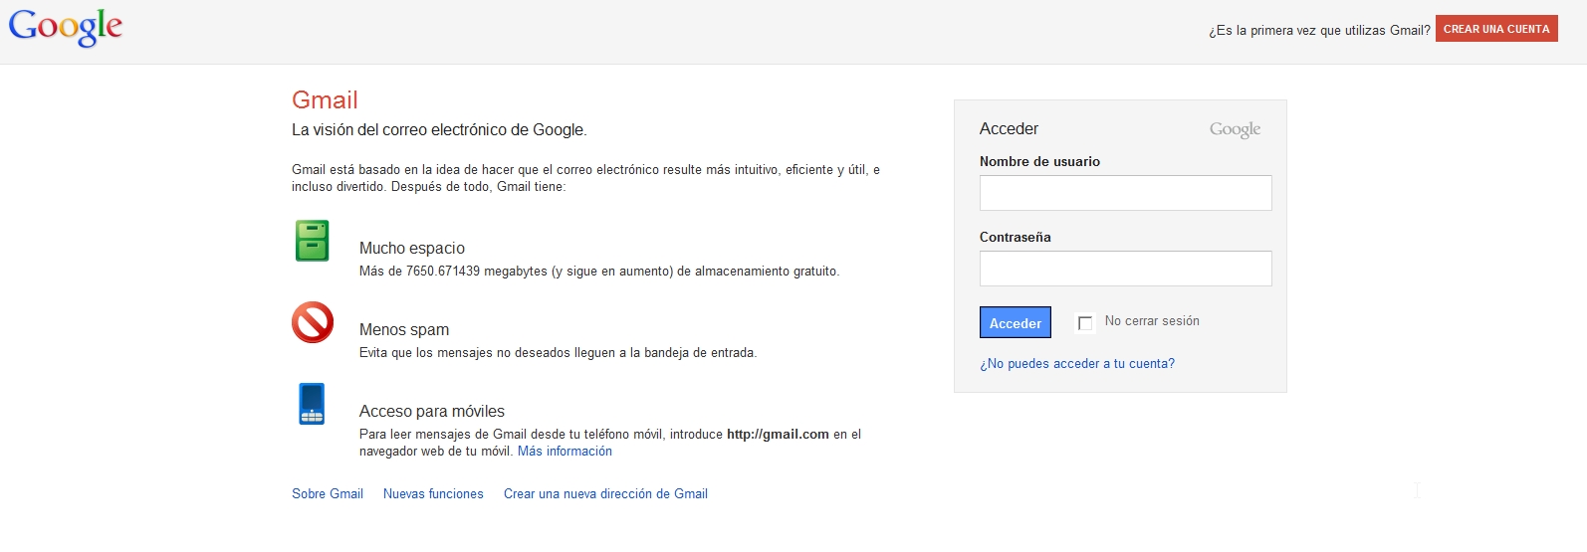The width and height of the screenshot is (1587, 552).
Task: Click the Google logo at top left
Action: (x=66, y=27)
